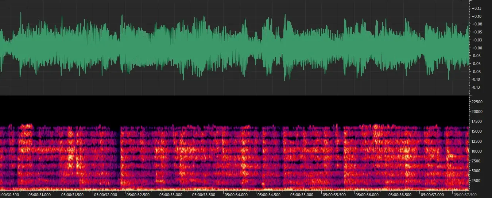The width and height of the screenshot is (492, 198).
Task: Click the 05:00:35.000 timeline label
Action: point(302,195)
